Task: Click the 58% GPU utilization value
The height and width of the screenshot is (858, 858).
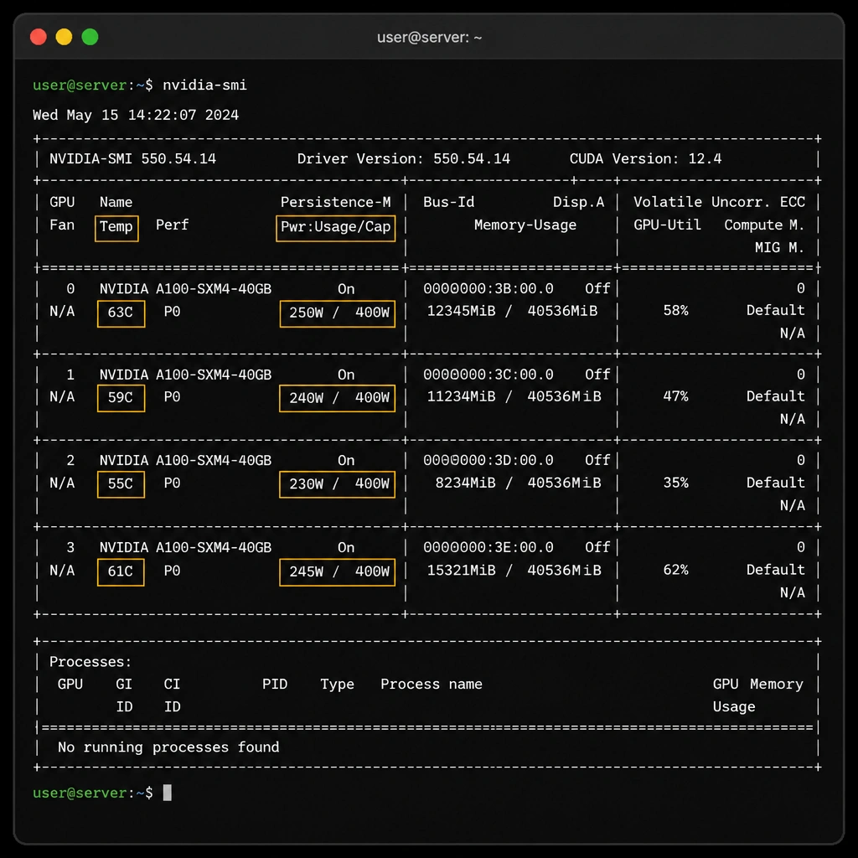Action: [676, 311]
